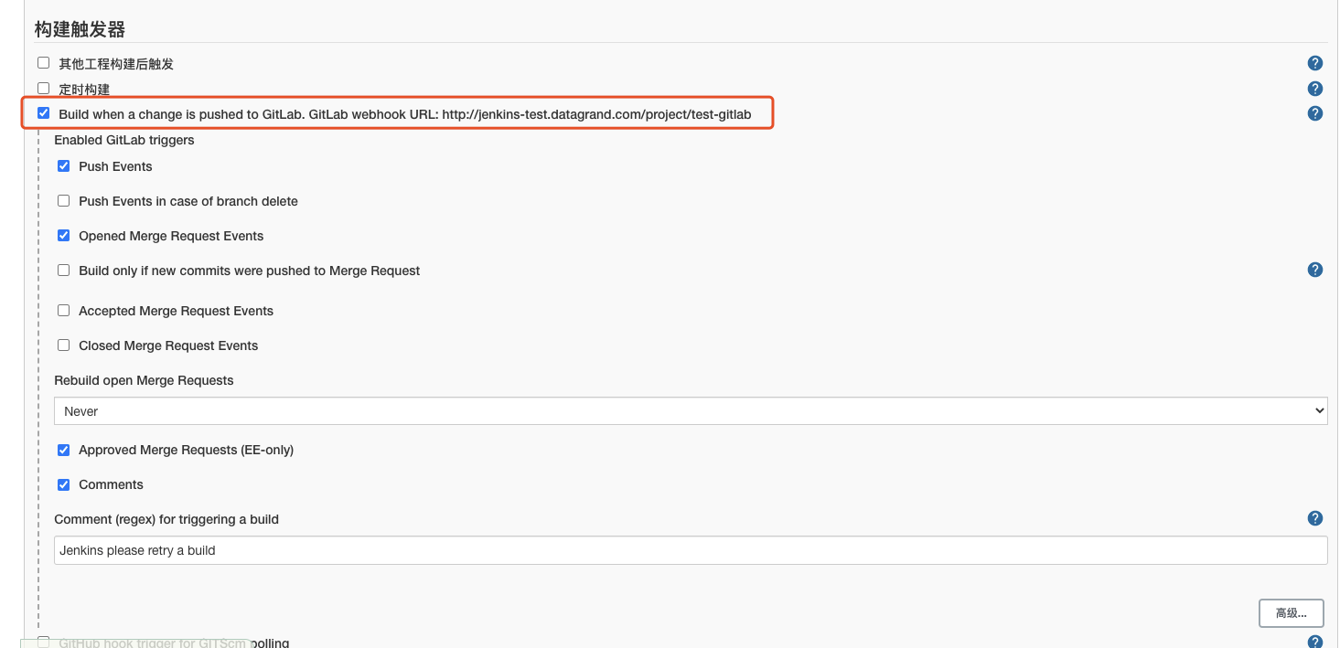Enable Build only if new commits were pushed
Image resolution: width=1340 pixels, height=648 pixels.
(63, 271)
